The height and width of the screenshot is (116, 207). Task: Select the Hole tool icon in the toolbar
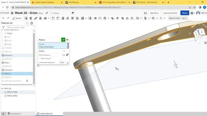coord(77,18)
